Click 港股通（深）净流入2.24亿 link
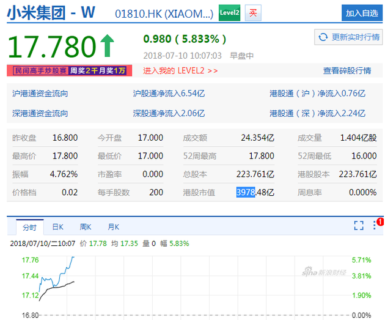This screenshot has height=320, width=385. (x=317, y=114)
